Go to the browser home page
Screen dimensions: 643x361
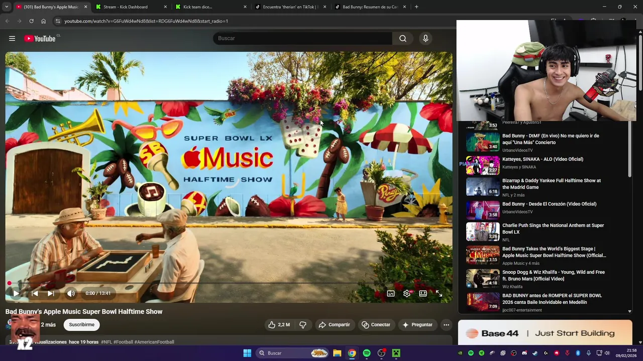43,21
